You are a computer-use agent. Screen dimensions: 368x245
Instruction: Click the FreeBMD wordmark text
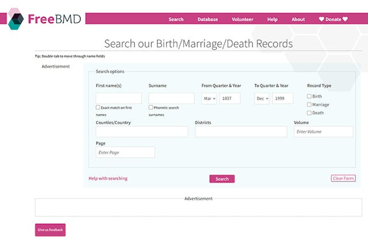click(x=55, y=19)
